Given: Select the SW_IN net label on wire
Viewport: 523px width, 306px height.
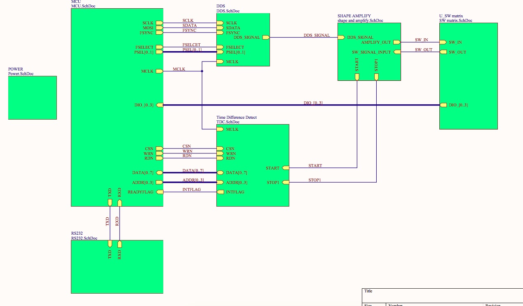Looking at the screenshot, I should point(421,40).
